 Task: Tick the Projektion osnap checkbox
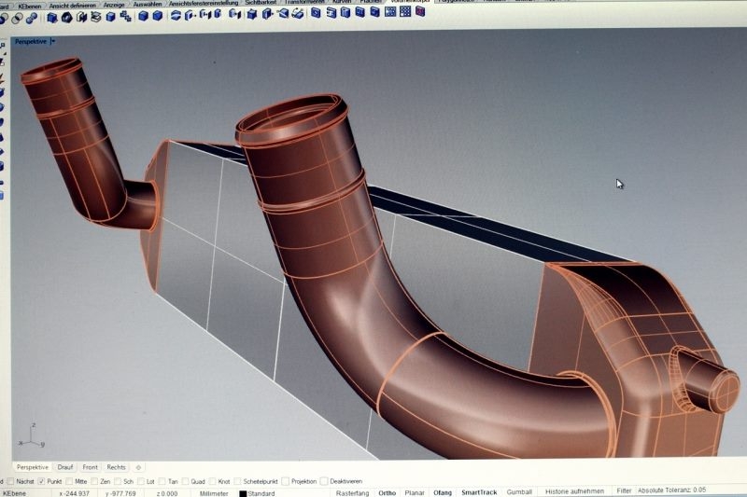(284, 481)
